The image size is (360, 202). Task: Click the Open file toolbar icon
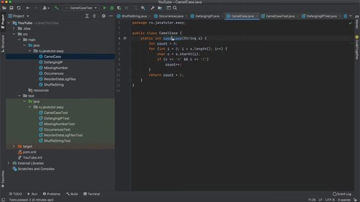tap(4, 8)
